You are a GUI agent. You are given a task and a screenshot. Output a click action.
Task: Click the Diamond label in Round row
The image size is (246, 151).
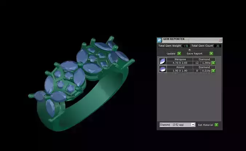[x=204, y=67]
